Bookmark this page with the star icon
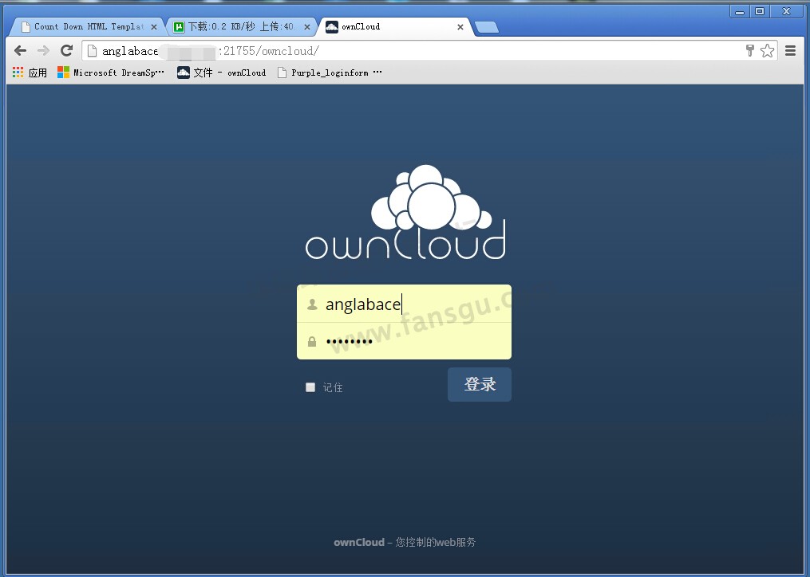The height and width of the screenshot is (577, 810). point(767,50)
